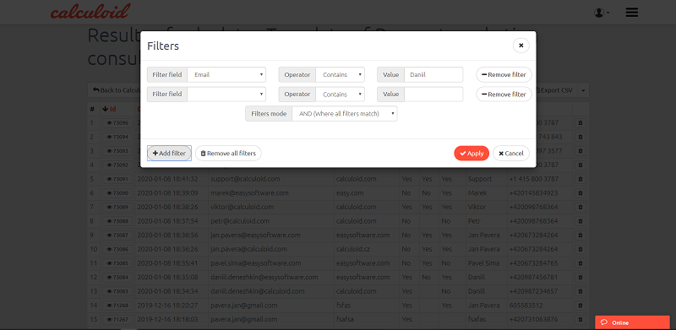Image resolution: width=676 pixels, height=330 pixels.
Task: Delete the row for petr@calculoid.com
Action: pos(581,221)
